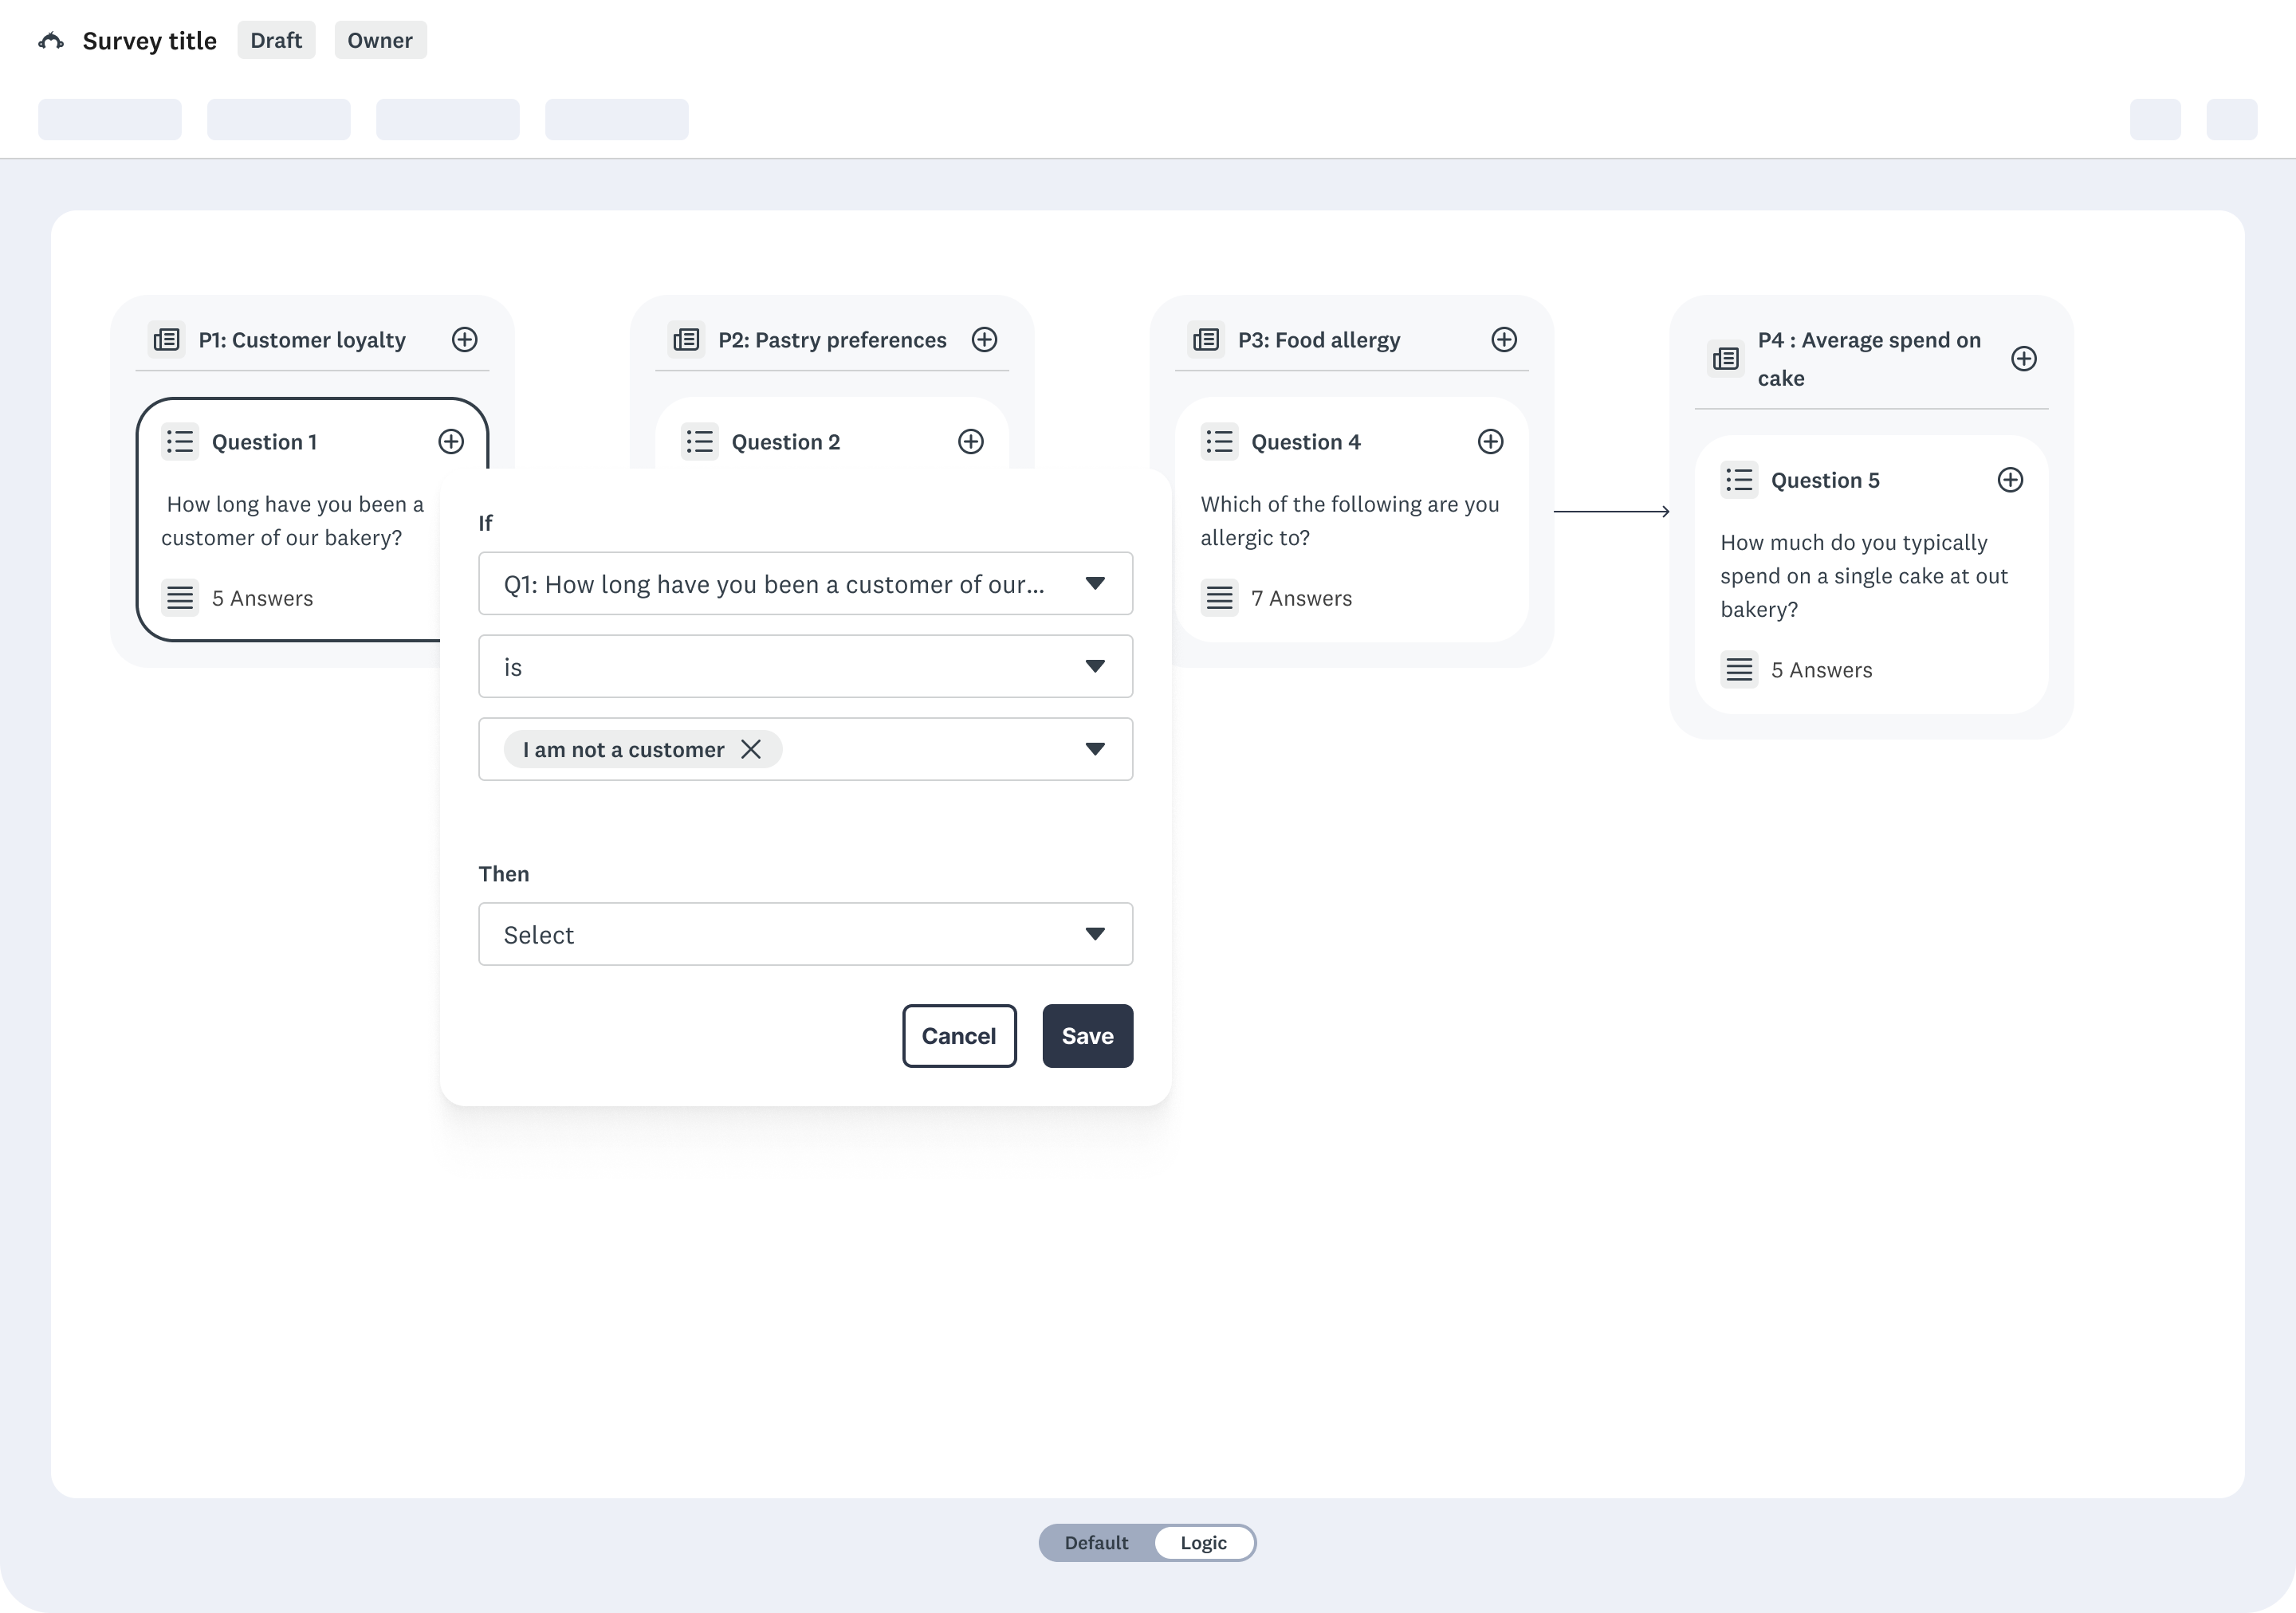The width and height of the screenshot is (2296, 1613).
Task: Click the Draft status tag
Action: (276, 41)
